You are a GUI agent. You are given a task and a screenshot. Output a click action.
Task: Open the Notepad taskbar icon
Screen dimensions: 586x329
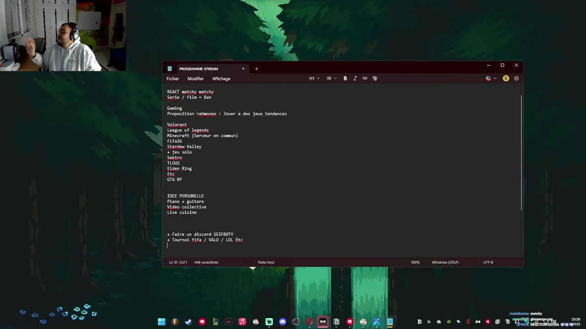coord(390,322)
